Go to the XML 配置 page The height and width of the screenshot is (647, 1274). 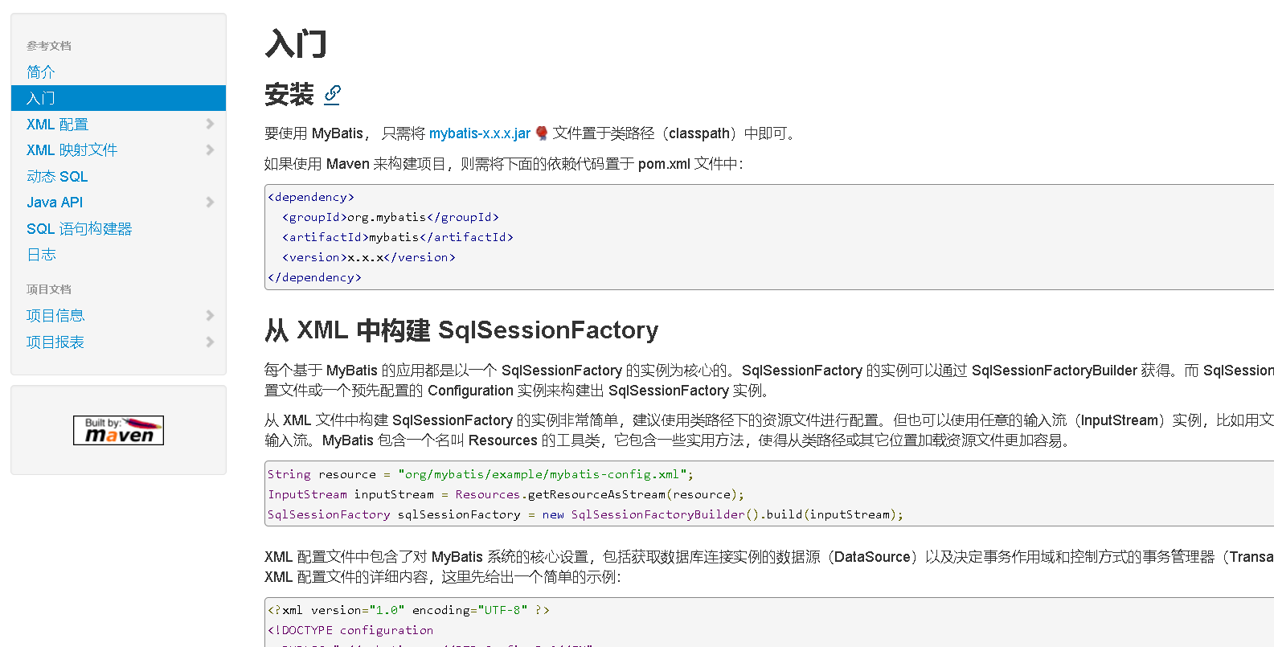click(x=57, y=125)
